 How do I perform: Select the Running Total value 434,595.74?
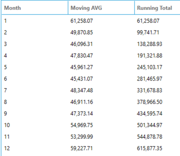[149, 114]
